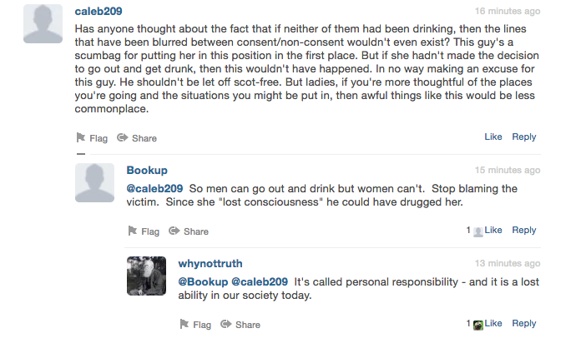Click the flag icon under caleb209's comment
This screenshot has height=338, width=581.
[81, 137]
